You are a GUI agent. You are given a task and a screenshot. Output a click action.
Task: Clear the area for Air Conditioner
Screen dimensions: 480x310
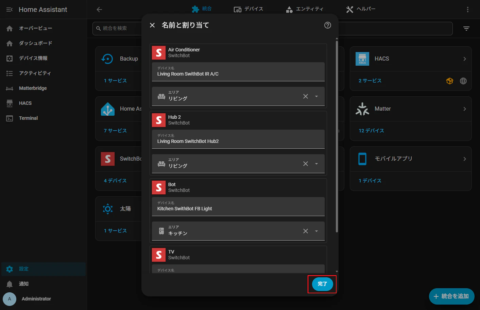click(x=306, y=96)
